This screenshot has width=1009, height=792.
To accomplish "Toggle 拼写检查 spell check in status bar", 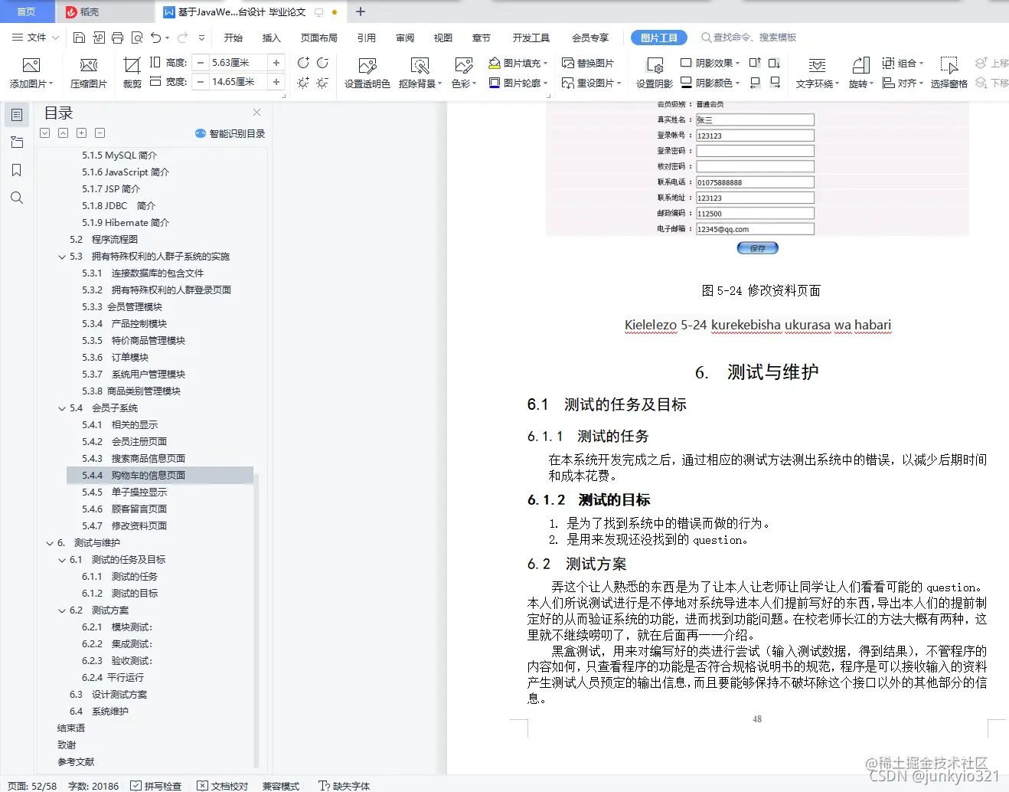I will [x=156, y=786].
